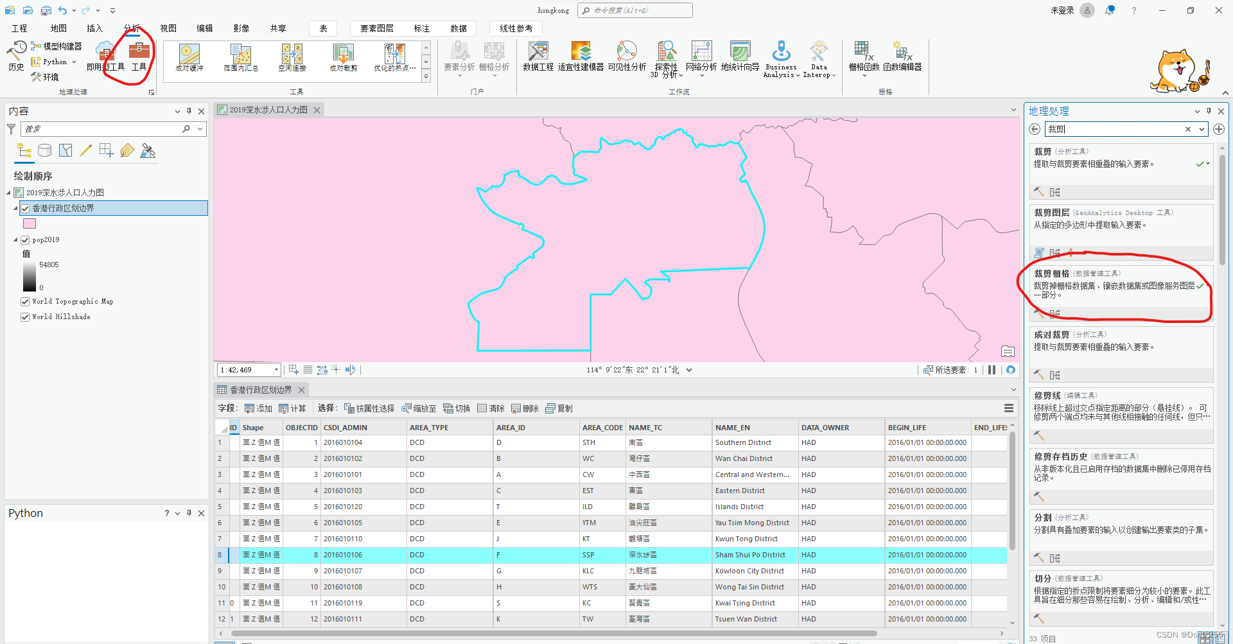
Task: Open the 要素图层 contextual tab
Action: tap(377, 28)
